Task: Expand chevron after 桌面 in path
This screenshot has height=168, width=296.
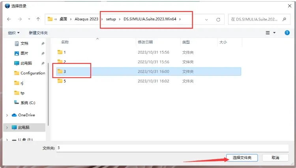Action: pyautogui.click(x=71, y=19)
